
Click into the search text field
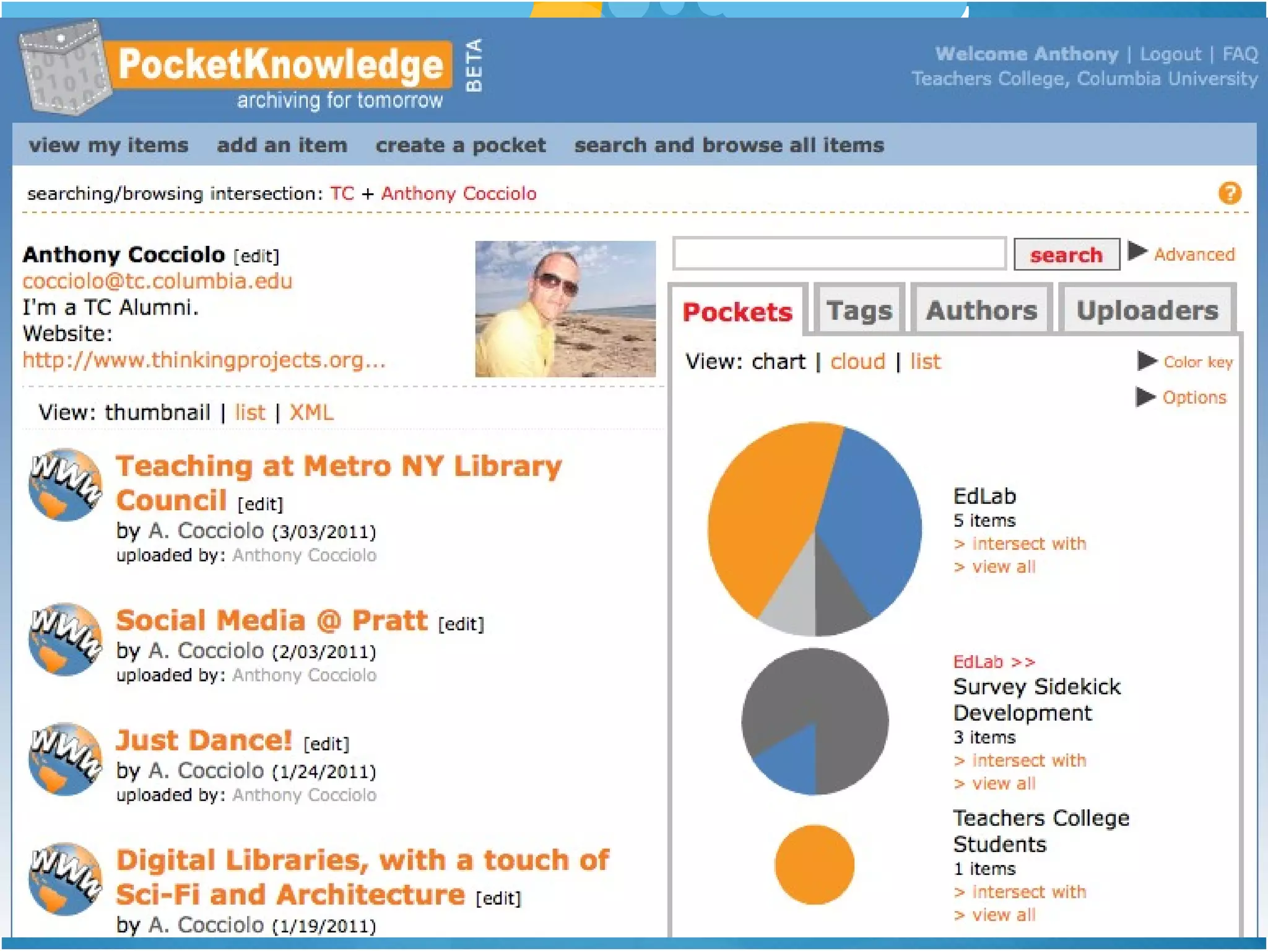(x=839, y=254)
